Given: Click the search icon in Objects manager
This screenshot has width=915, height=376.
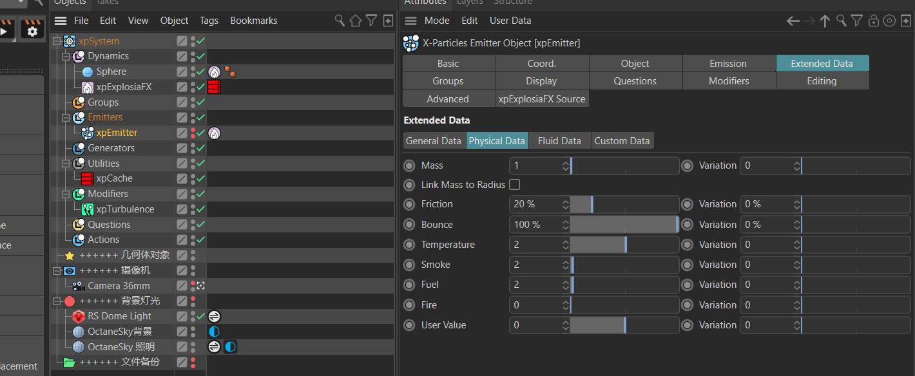Looking at the screenshot, I should (x=340, y=21).
